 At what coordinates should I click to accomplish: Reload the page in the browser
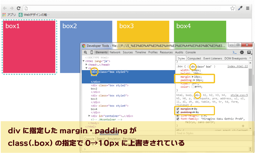[18, 8]
